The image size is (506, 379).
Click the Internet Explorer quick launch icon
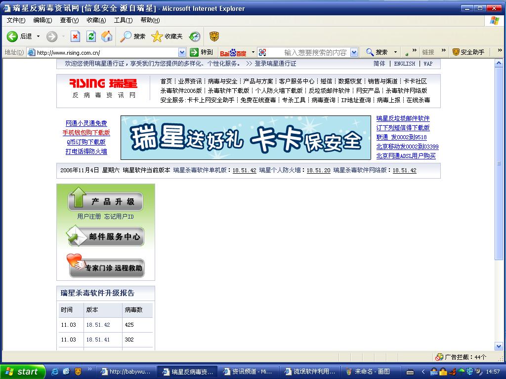point(55,372)
